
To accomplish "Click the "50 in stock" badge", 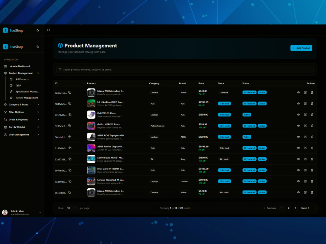I will (225, 126).
